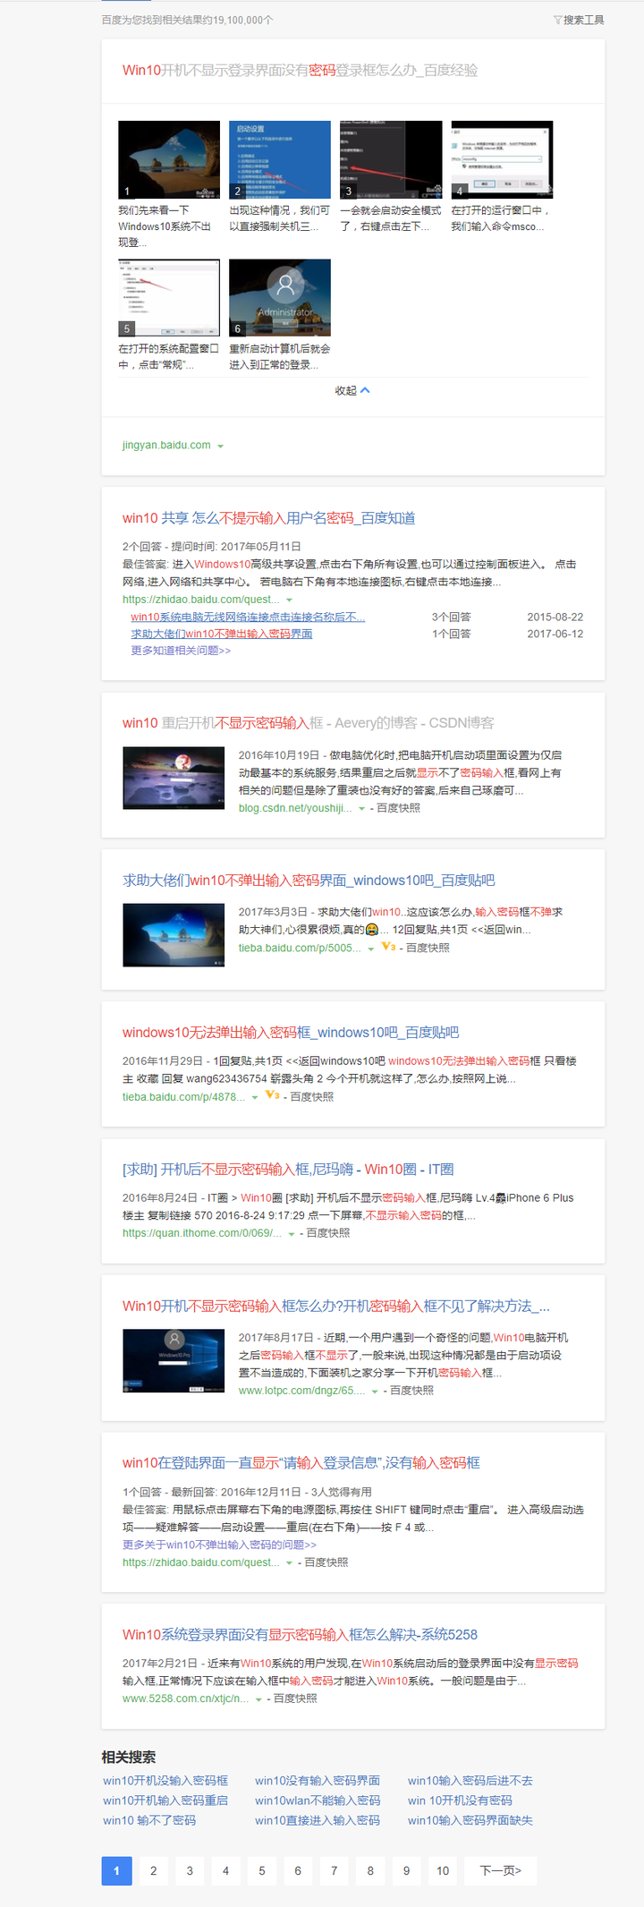Open result 求助大佬们win10不弹出输入密码界面_windows10吧
The height and width of the screenshot is (1907, 644).
click(309, 881)
